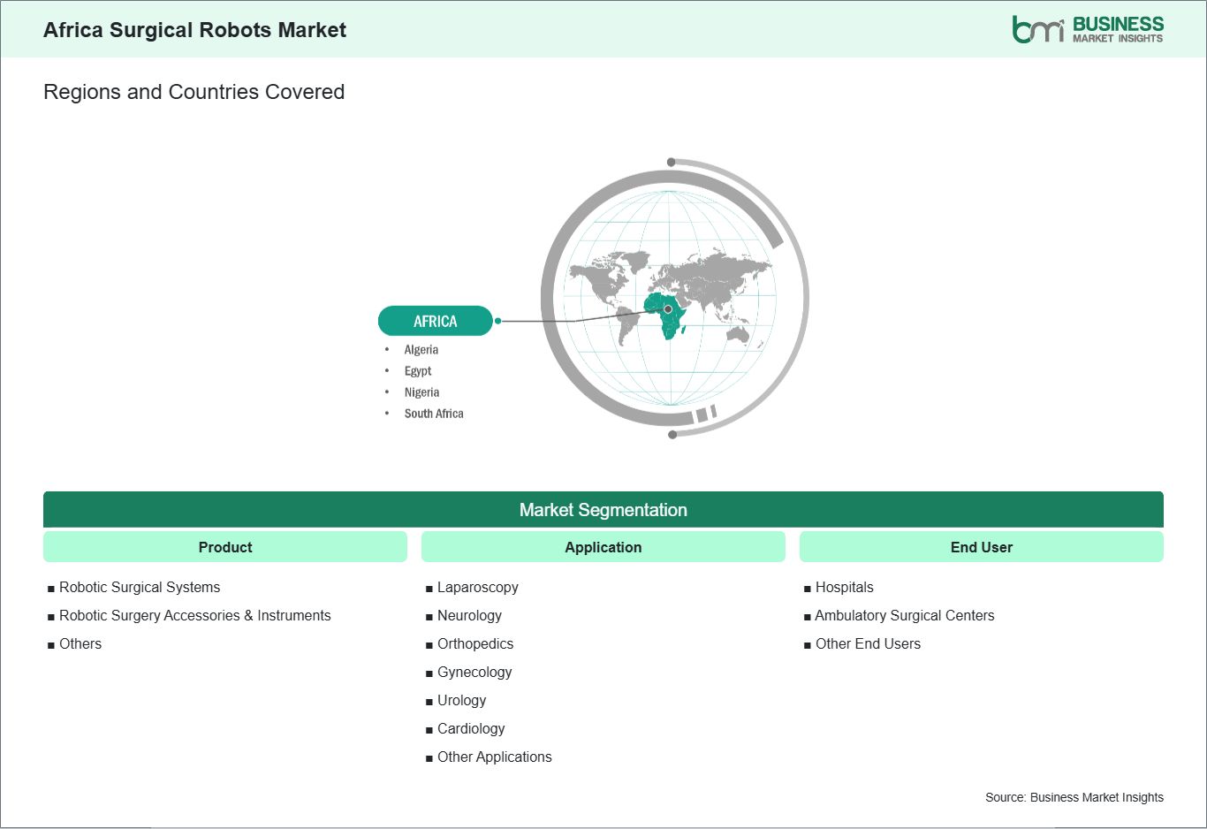Image resolution: width=1207 pixels, height=829 pixels.
Task: Click Robotic Surgical Systems item
Action: coord(140,588)
